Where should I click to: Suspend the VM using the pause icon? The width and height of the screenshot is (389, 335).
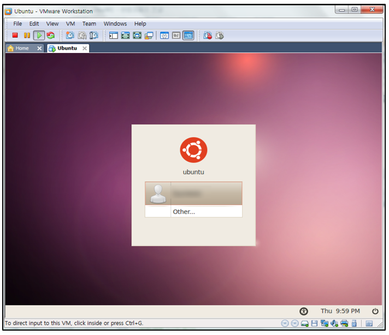coord(27,35)
